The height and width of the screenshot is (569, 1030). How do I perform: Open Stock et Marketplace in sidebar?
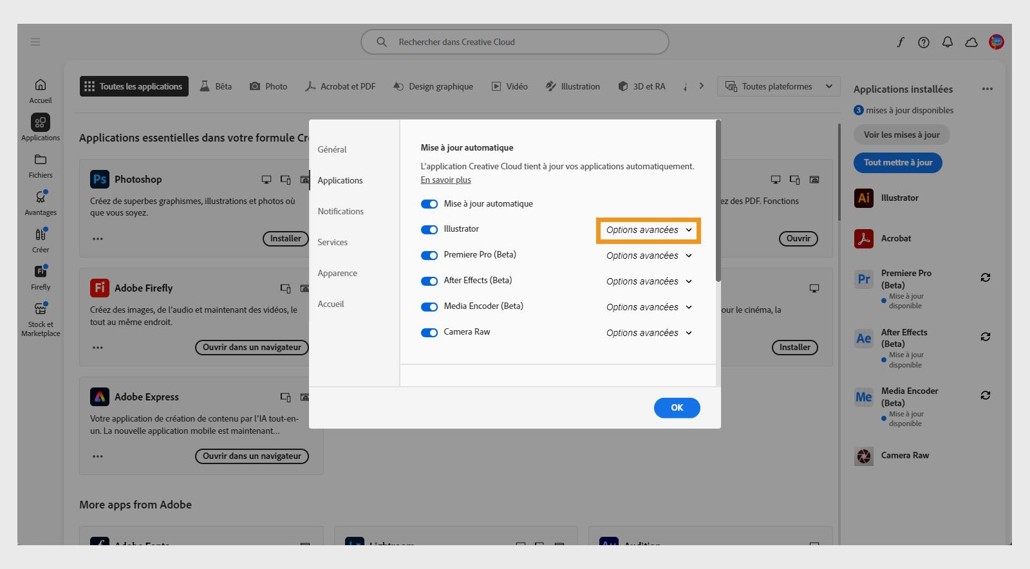(x=41, y=319)
